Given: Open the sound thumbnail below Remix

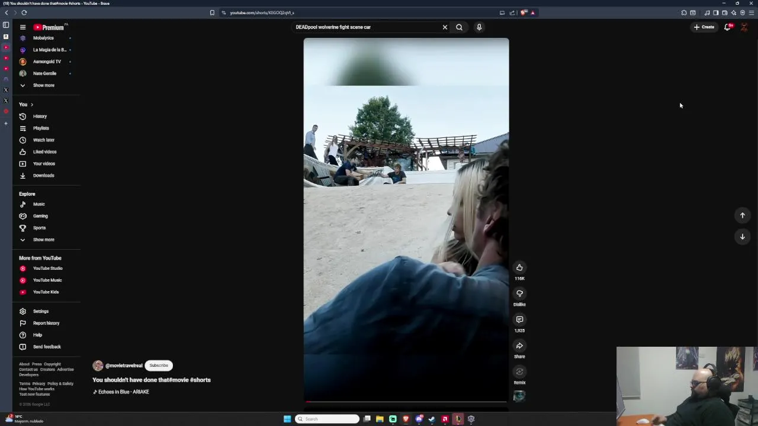Looking at the screenshot, I should pyautogui.click(x=519, y=396).
